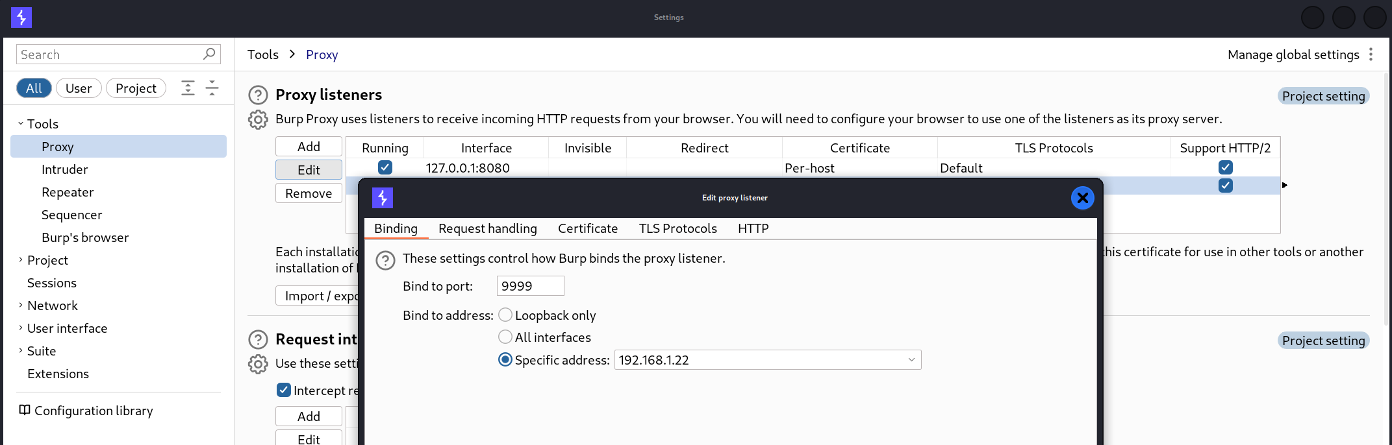This screenshot has height=445, width=1392.
Task: Click the Burp Suite logo in the title bar
Action: point(21,18)
